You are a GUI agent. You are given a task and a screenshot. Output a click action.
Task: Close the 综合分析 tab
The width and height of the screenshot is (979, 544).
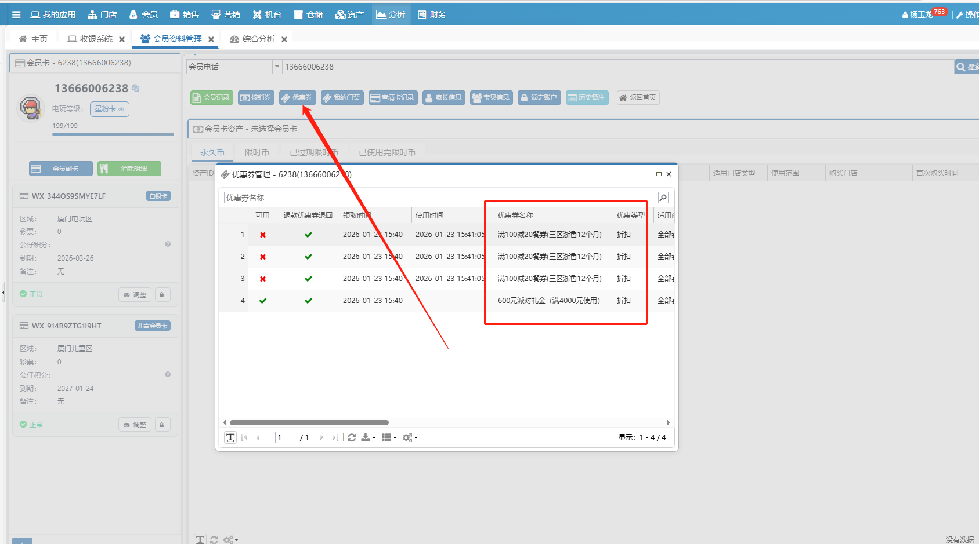[x=284, y=39]
